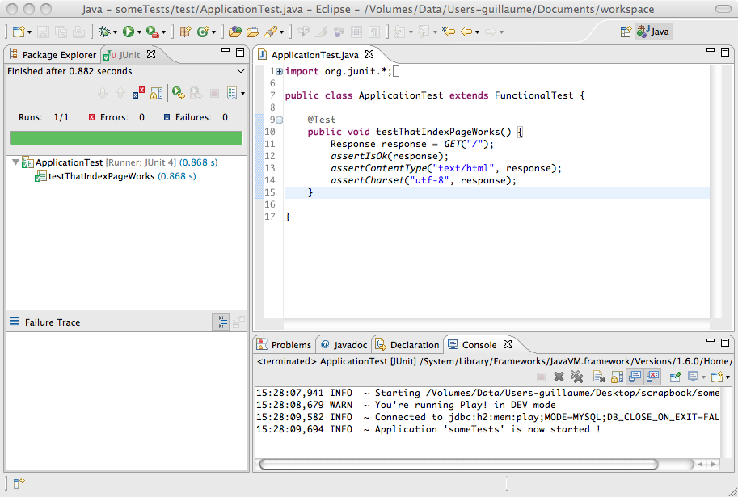Viewport: 738px width, 497px height.
Task: Collapse the import fold at line 1
Action: pos(279,71)
